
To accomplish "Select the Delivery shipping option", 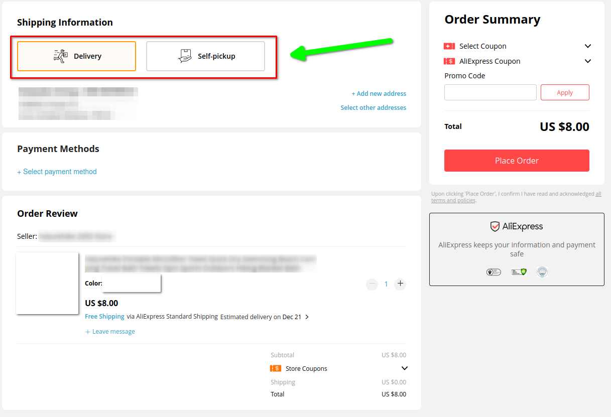I will click(76, 56).
